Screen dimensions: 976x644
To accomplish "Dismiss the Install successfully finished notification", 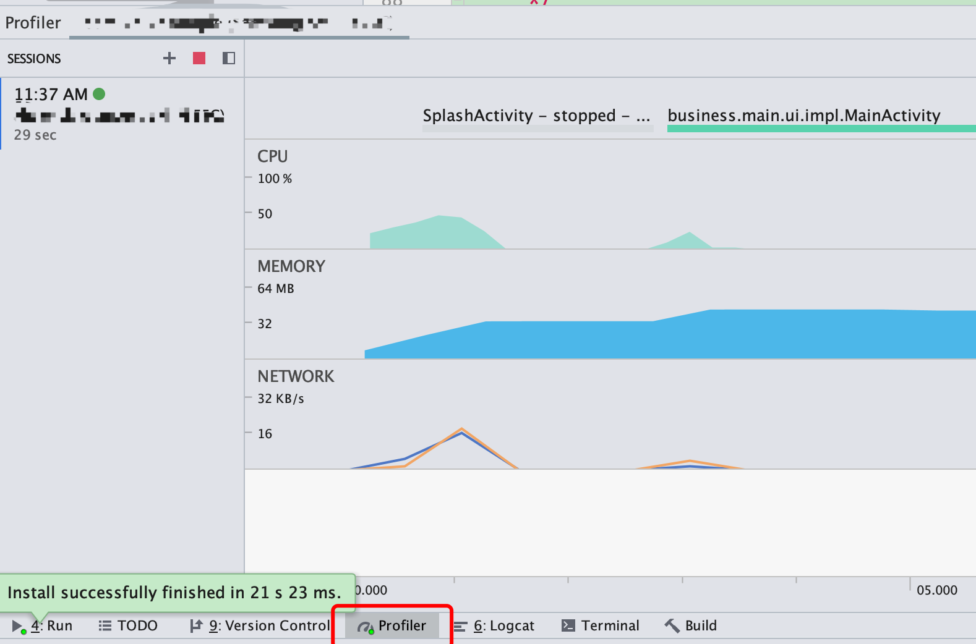I will click(178, 593).
